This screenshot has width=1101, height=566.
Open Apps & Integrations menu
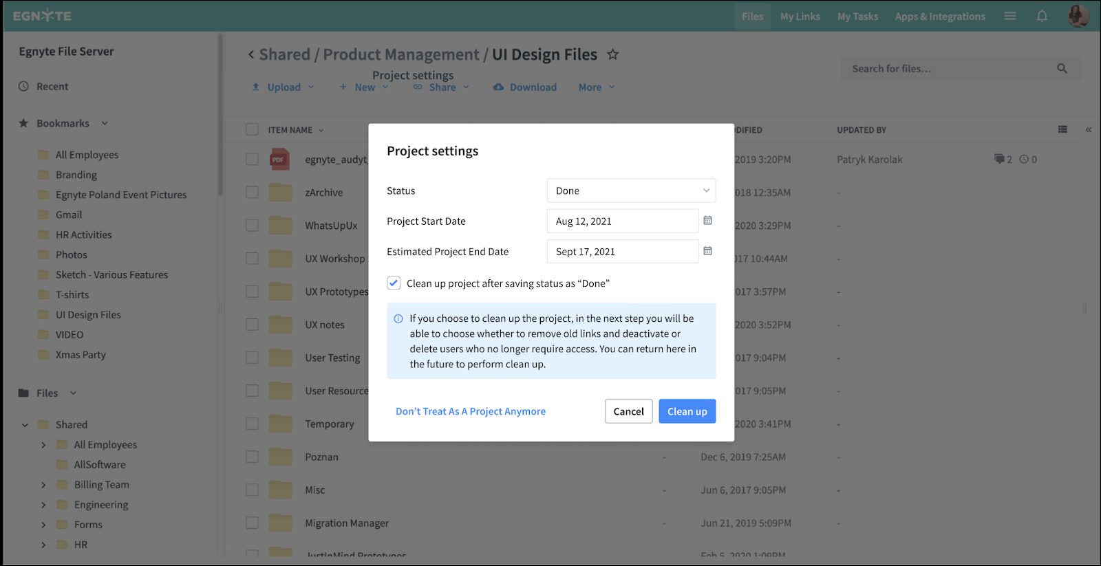pos(939,17)
